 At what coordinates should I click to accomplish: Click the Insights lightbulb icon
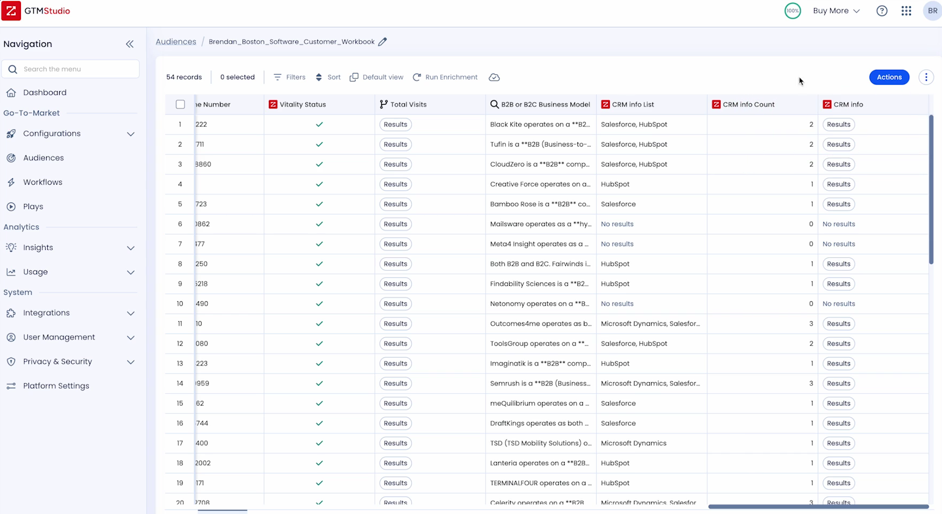[11, 248]
